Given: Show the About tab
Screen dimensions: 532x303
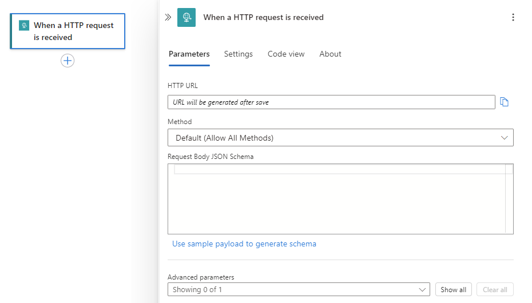Looking at the screenshot, I should pos(330,54).
